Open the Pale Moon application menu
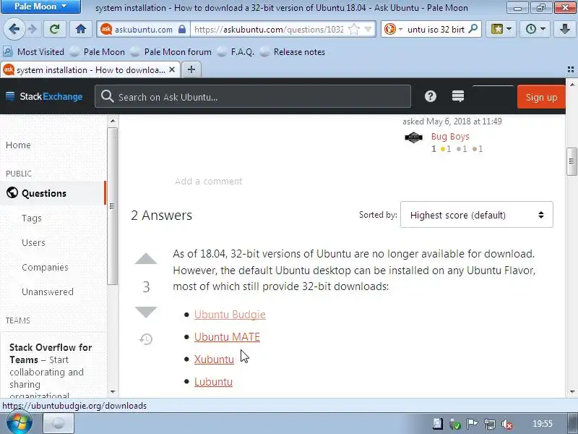This screenshot has width=578, height=434. 40,7
